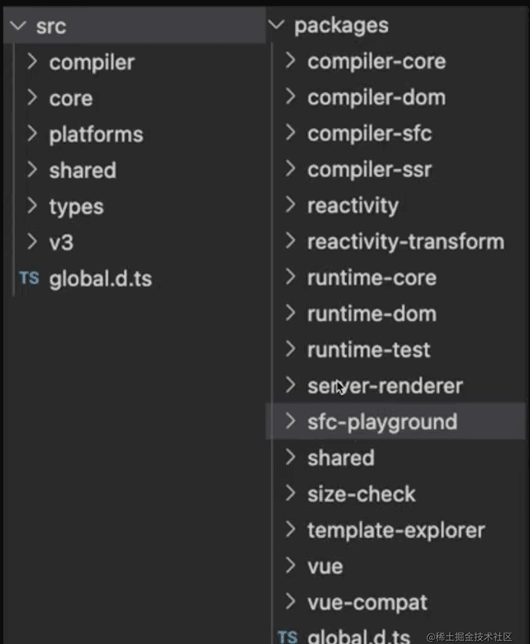Open the platforms folder
Screen dimensions: 530x644
pyautogui.click(x=95, y=135)
